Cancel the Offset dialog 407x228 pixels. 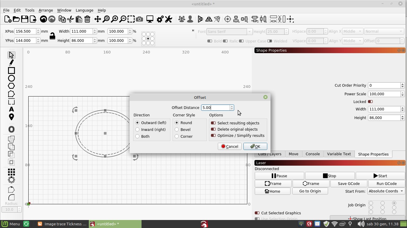click(x=229, y=146)
